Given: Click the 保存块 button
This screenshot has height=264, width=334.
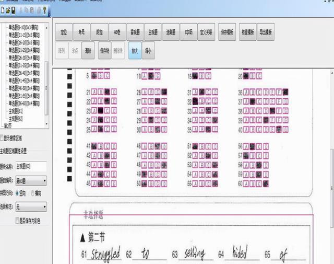Looking at the screenshot, I should 104,51.
